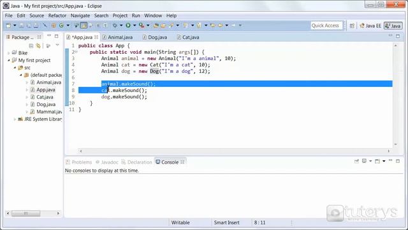The width and height of the screenshot is (408, 230).
Task: Click Collapse All in Package Explorer
Action: (31, 46)
